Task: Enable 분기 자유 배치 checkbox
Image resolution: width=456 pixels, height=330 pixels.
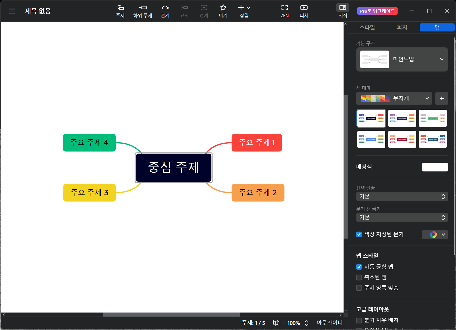Action: 359,320
